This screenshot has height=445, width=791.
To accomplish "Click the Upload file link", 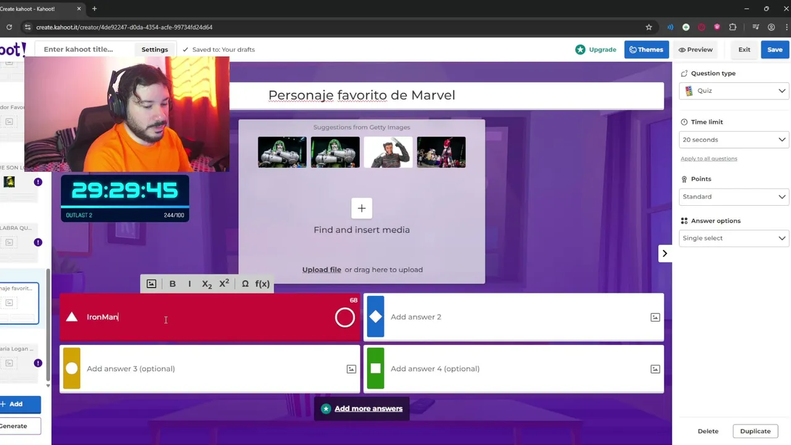I will [321, 269].
